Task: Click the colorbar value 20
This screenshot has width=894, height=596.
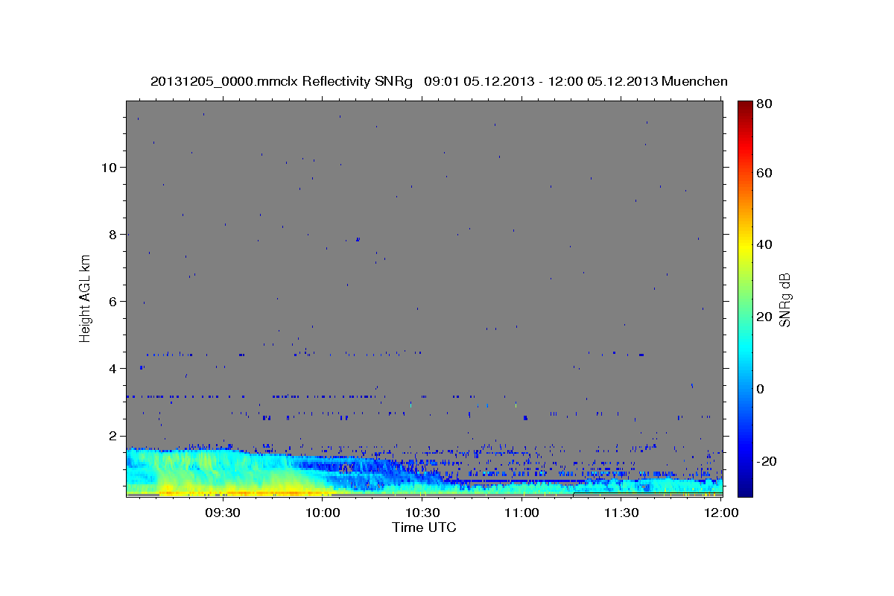Action: (763, 317)
